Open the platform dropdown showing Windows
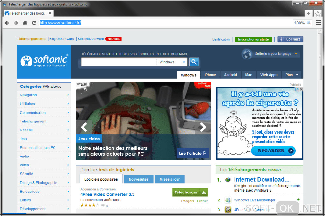Screen dimensions: 325x216 172,62
